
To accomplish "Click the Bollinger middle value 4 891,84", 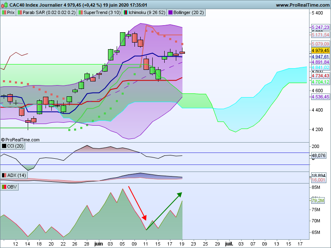I will (x=320, y=62).
